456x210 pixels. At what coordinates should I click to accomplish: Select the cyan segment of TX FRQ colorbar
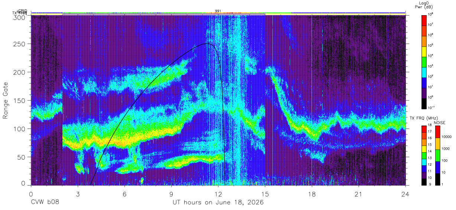click(424, 162)
